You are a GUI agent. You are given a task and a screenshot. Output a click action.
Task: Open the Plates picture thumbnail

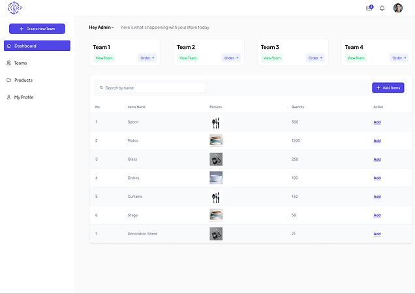(216, 140)
